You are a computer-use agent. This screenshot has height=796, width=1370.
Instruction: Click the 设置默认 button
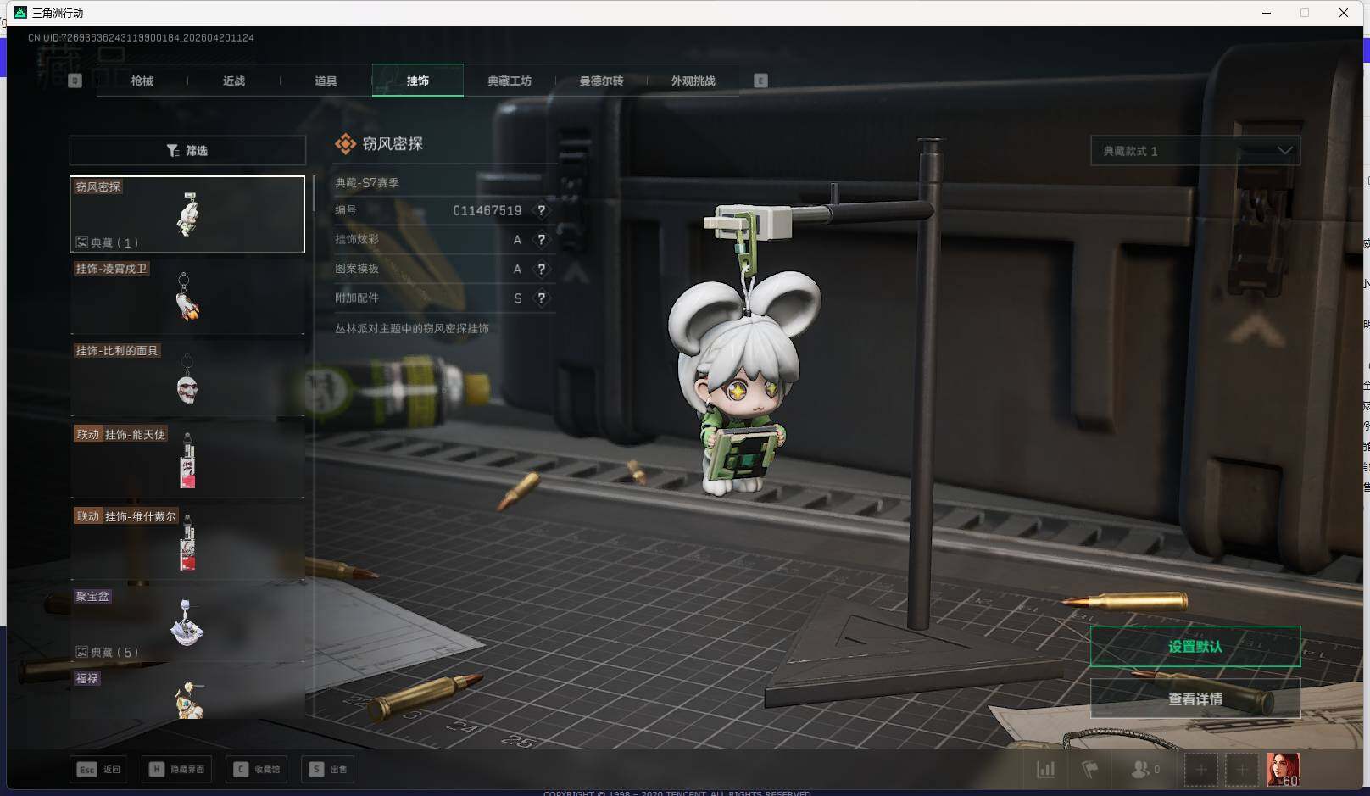coord(1195,647)
